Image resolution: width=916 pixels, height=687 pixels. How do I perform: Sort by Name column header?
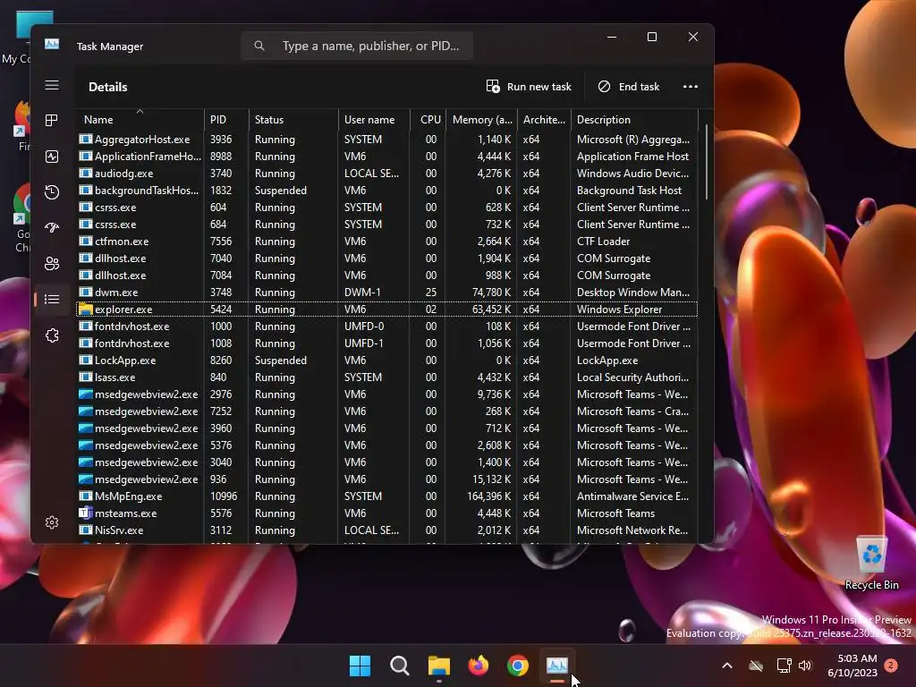pos(140,119)
